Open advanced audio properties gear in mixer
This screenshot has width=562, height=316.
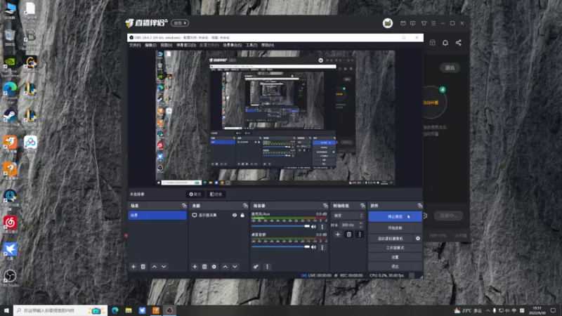256,267
